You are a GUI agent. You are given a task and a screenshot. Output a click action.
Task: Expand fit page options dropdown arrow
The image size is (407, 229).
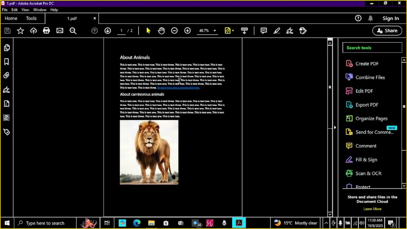click(x=233, y=31)
